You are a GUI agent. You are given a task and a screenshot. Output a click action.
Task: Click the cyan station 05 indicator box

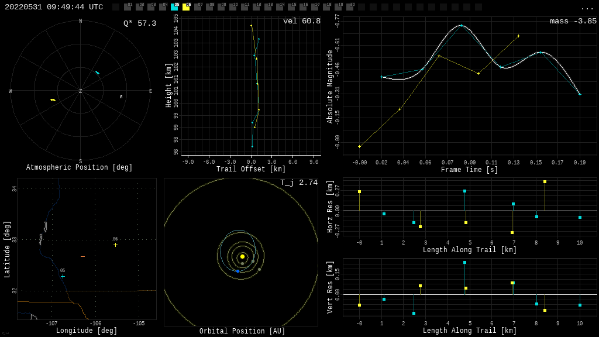174,7
